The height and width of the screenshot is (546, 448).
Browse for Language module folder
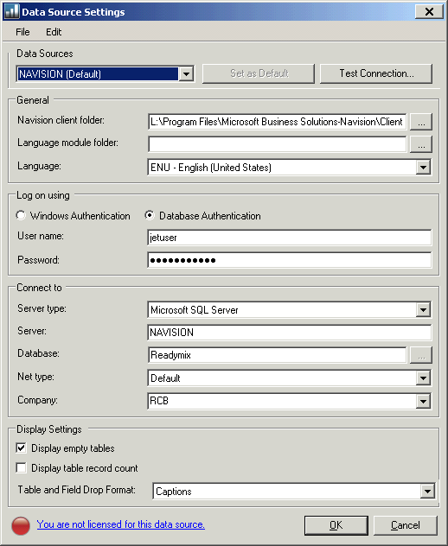(x=421, y=144)
